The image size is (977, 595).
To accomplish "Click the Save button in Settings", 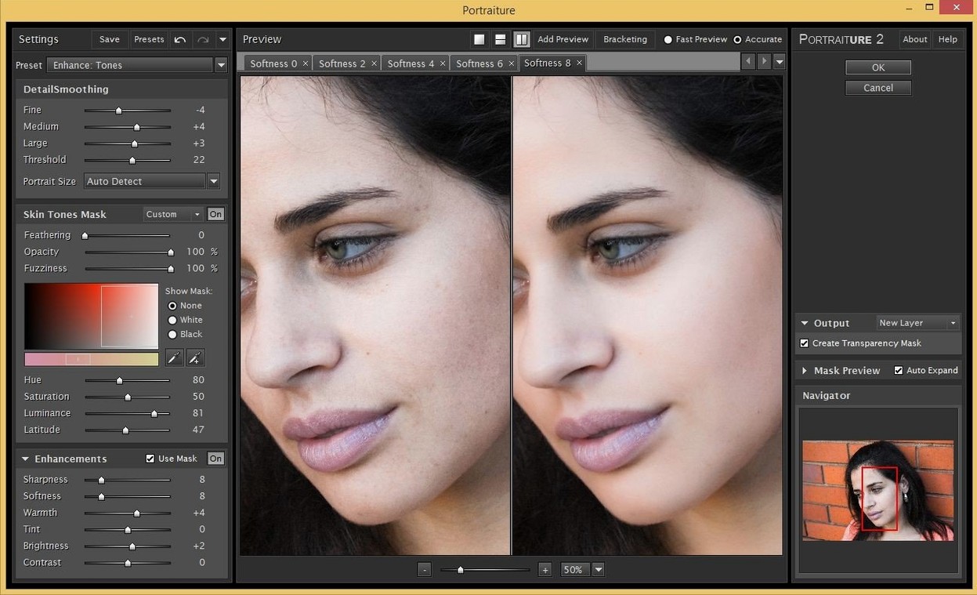I will tap(110, 39).
